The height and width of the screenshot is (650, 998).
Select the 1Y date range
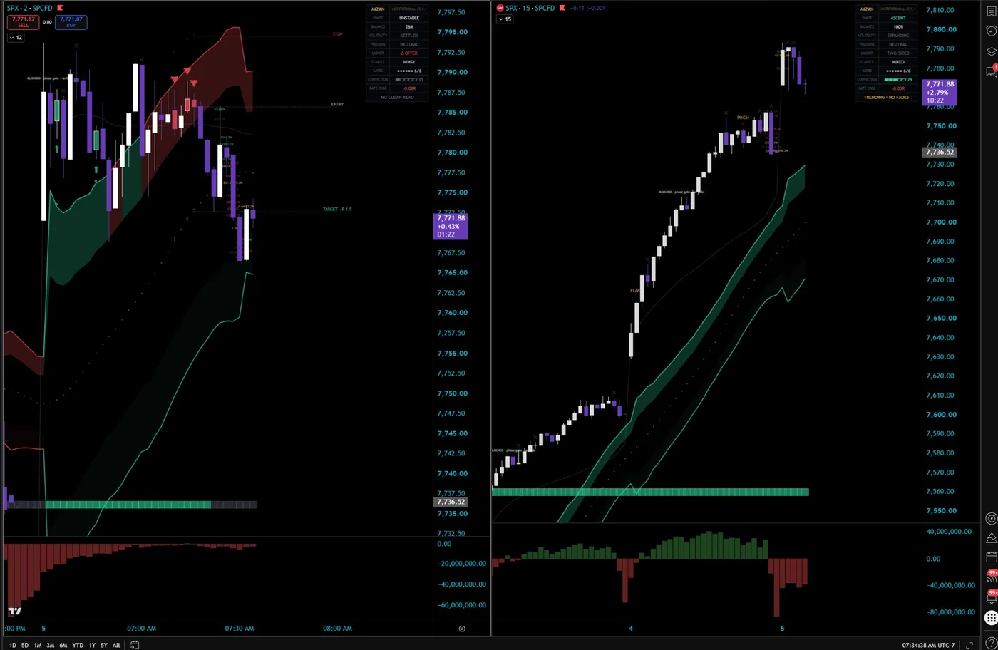92,645
